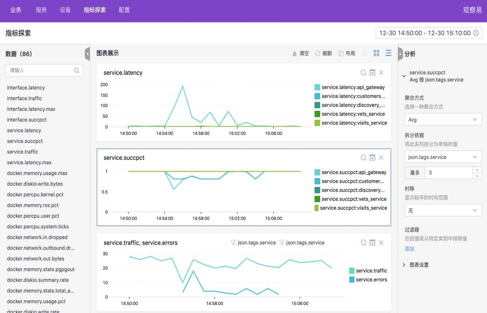Increase the 最多 value with the up stepper
The width and height of the screenshot is (487, 313).
[x=477, y=170]
